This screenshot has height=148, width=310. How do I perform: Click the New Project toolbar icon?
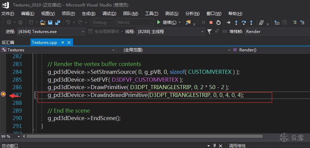point(31,22)
